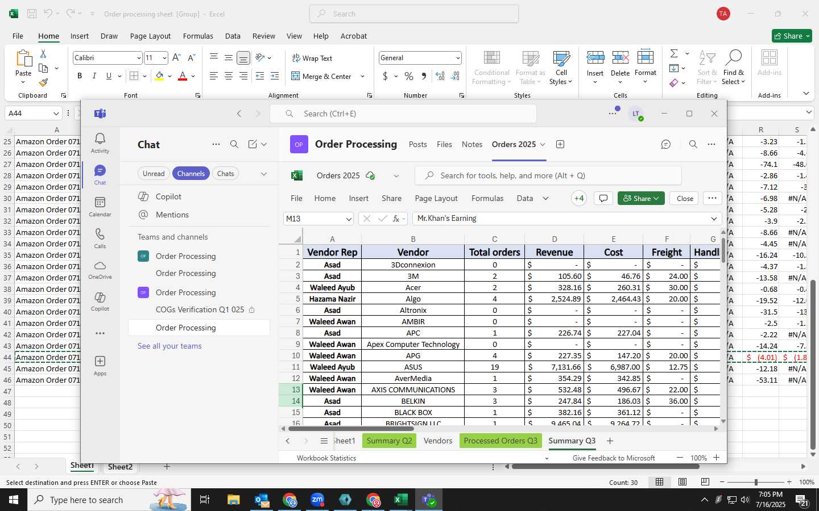This screenshot has height=511, width=819.
Task: Click green Share button in embedded Excel
Action: (x=641, y=198)
